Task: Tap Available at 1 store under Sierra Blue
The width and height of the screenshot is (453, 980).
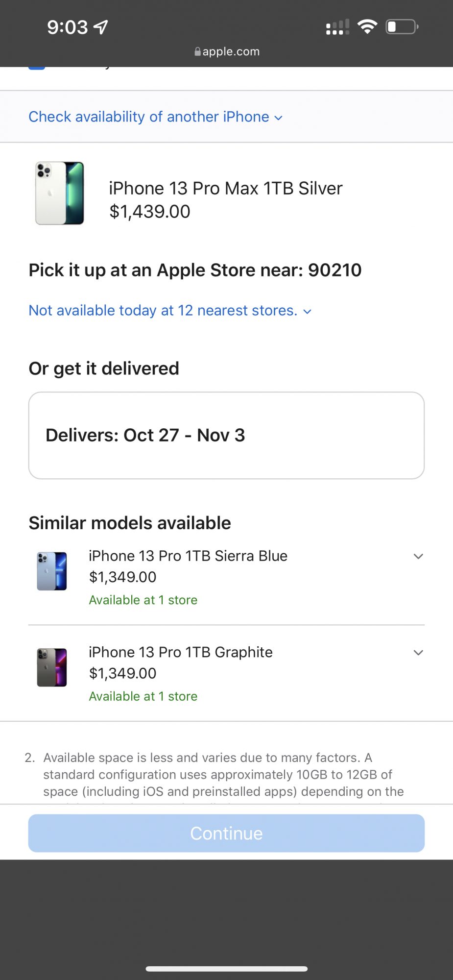Action: [143, 600]
